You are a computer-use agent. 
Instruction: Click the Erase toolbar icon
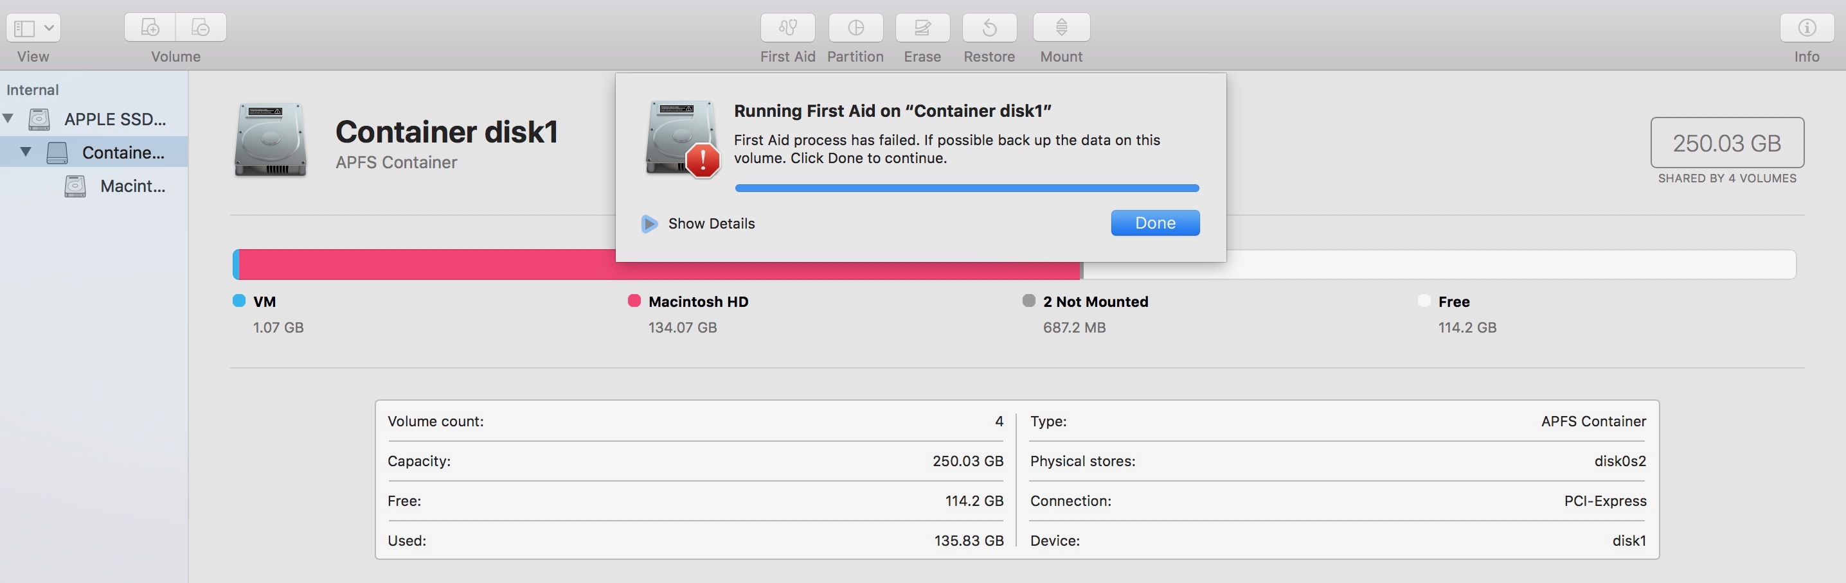[922, 28]
